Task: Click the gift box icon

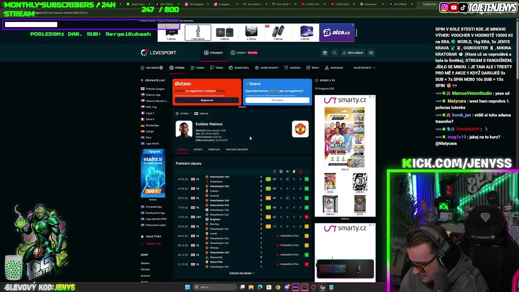Action: tap(325, 53)
